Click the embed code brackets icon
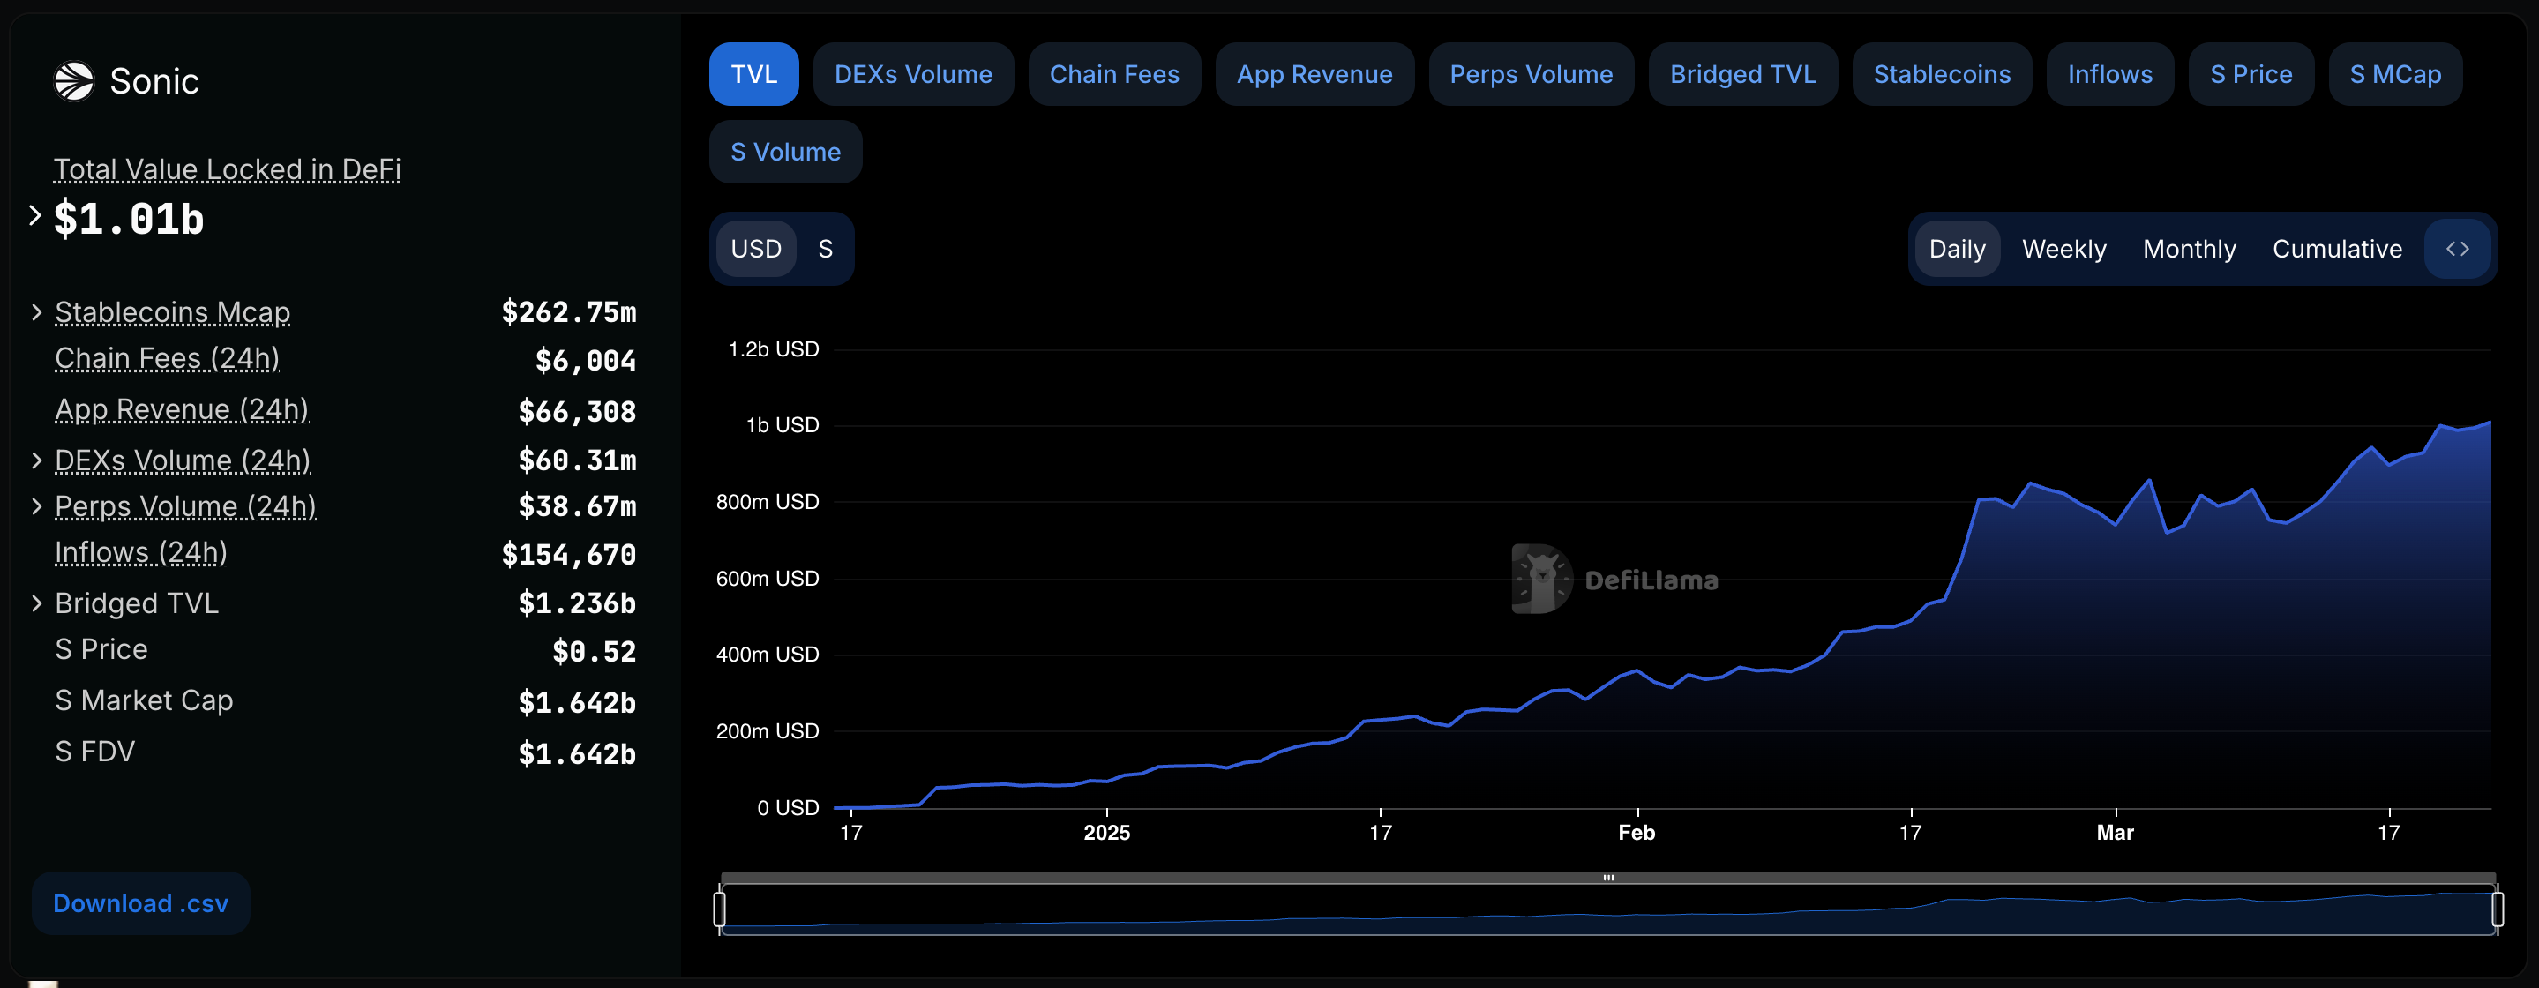 2457,249
